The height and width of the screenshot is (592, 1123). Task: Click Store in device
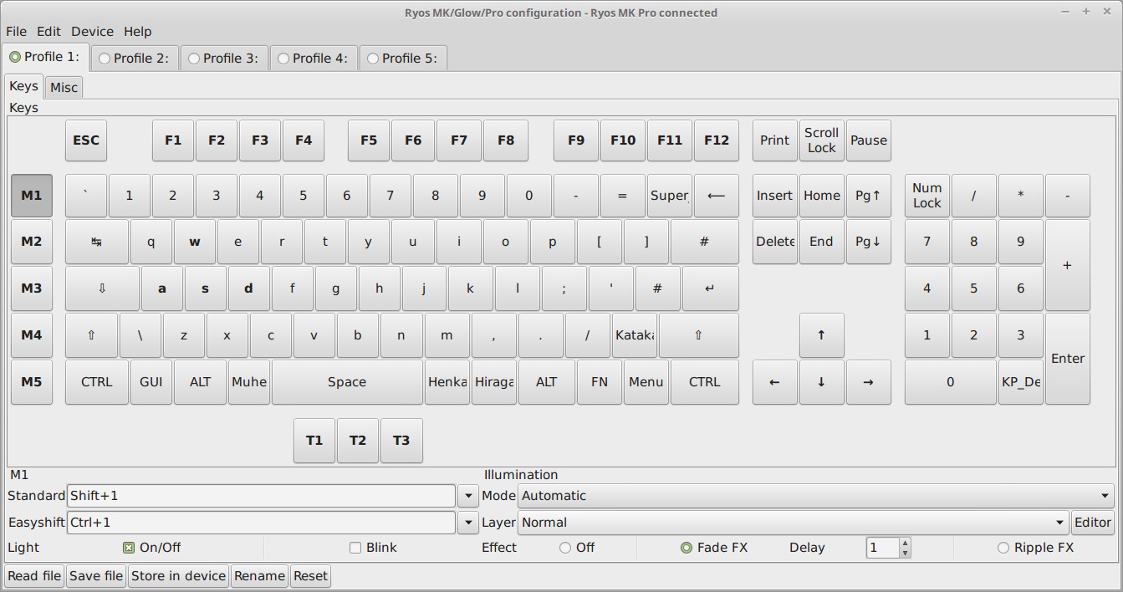[178, 576]
